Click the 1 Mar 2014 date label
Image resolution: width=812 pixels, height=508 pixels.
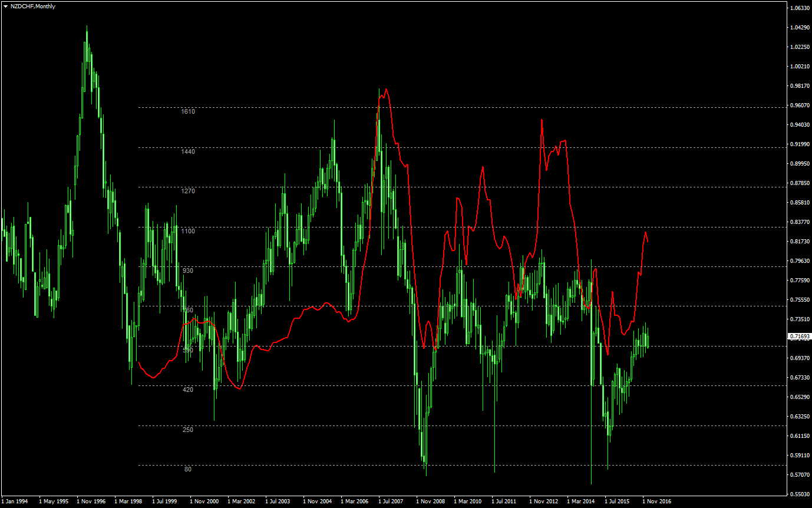tap(582, 502)
